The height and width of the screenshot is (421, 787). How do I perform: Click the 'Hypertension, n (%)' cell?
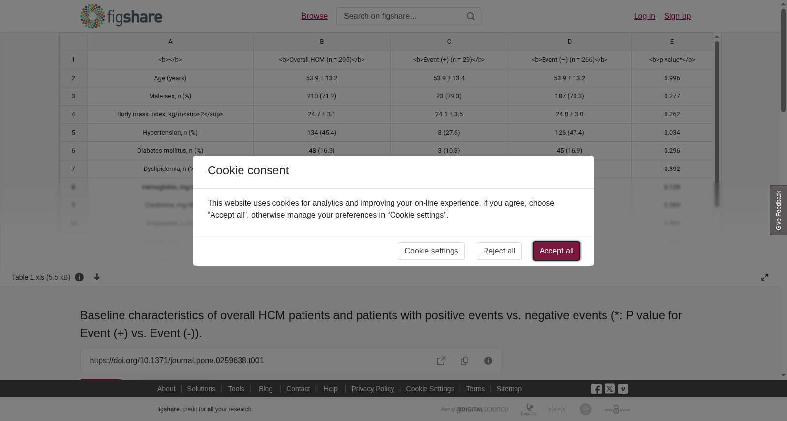(x=170, y=133)
